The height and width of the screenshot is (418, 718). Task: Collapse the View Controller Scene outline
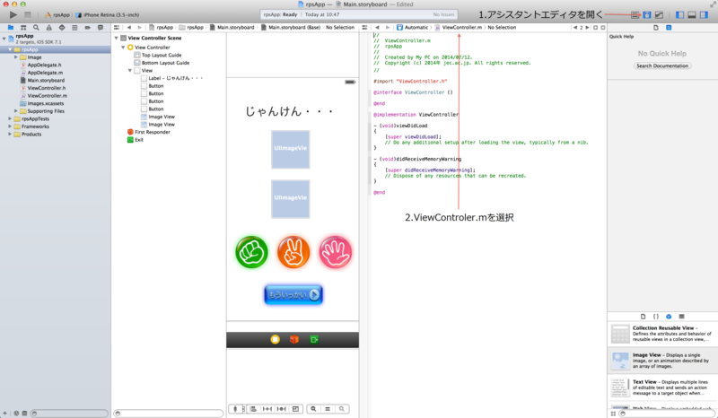(x=117, y=38)
